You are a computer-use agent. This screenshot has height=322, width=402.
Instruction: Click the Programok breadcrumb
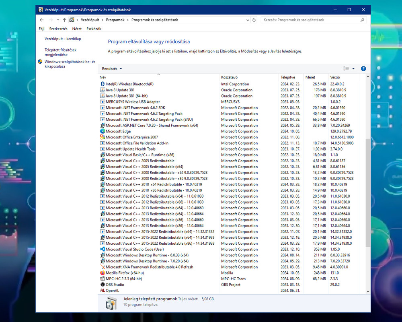click(115, 20)
